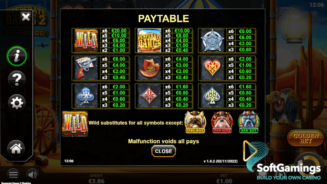This screenshot has height=184, width=327.
Task: Select the Bad Boy dog symbol
Action: (x=249, y=122)
